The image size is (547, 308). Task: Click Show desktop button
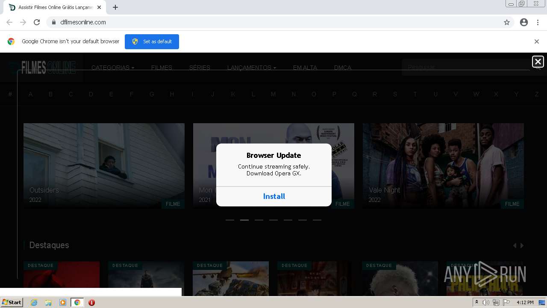pyautogui.click(x=542, y=302)
